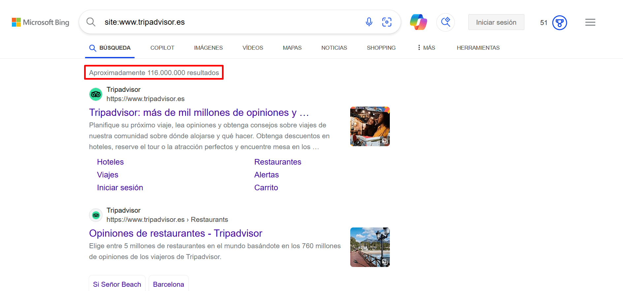
Task: Click the 51 rewards points counter
Action: pos(544,22)
